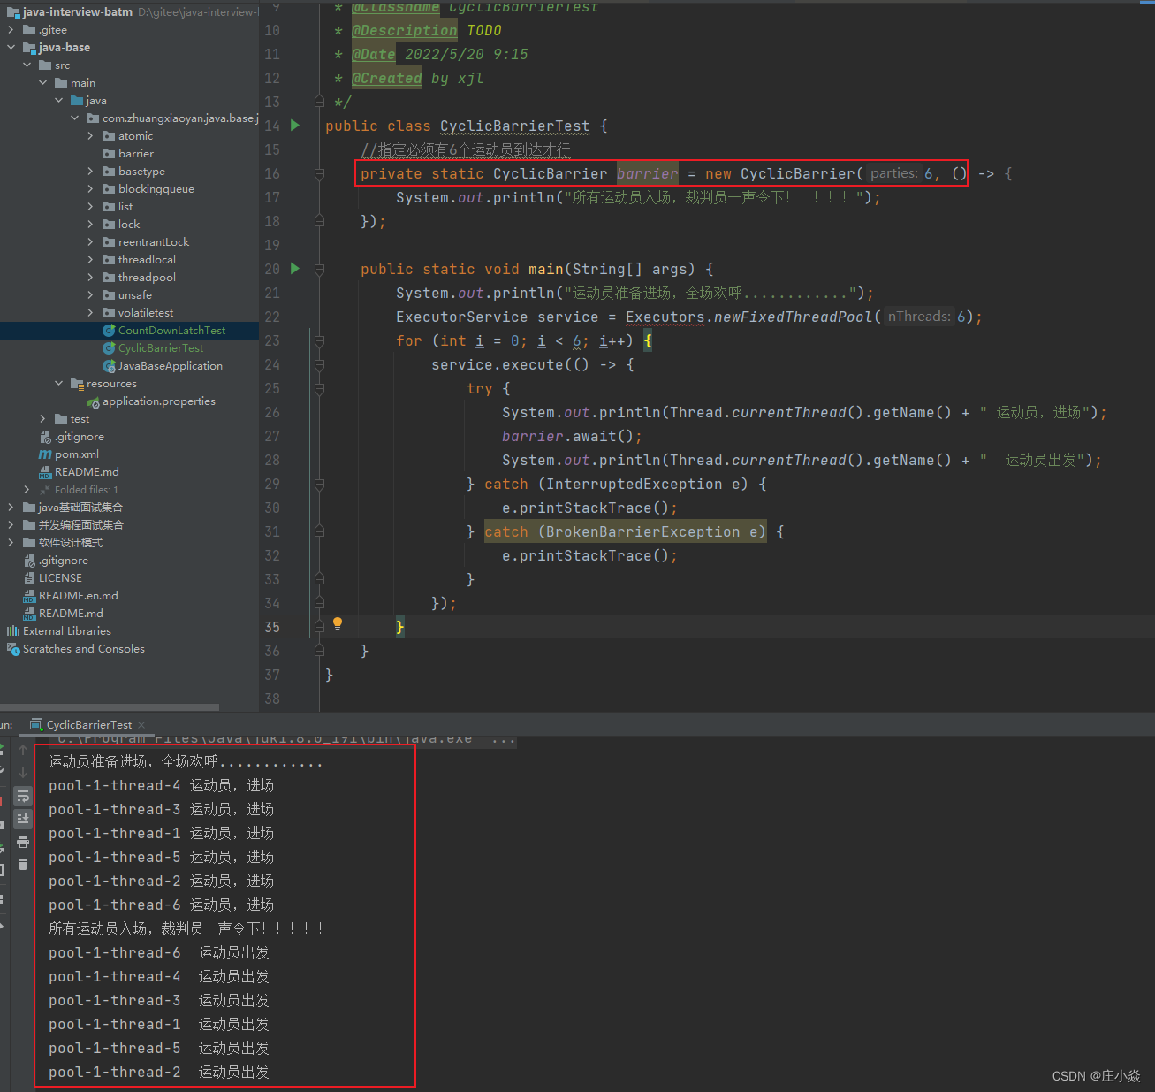Click the horizontal scrollbar under the project tree
1155x1092 pixels.
tap(110, 707)
